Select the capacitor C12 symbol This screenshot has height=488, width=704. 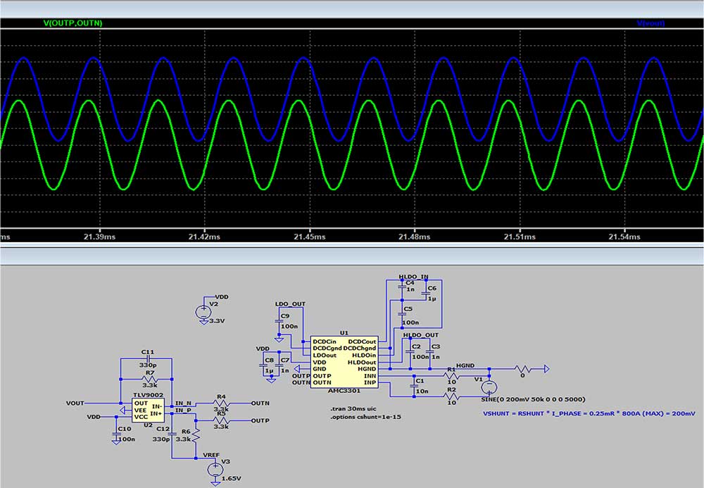[x=172, y=434]
